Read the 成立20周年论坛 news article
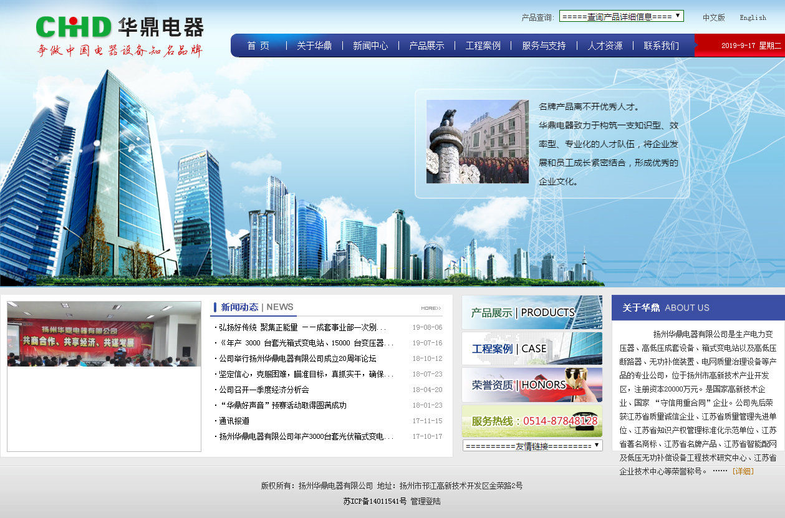 coord(297,358)
